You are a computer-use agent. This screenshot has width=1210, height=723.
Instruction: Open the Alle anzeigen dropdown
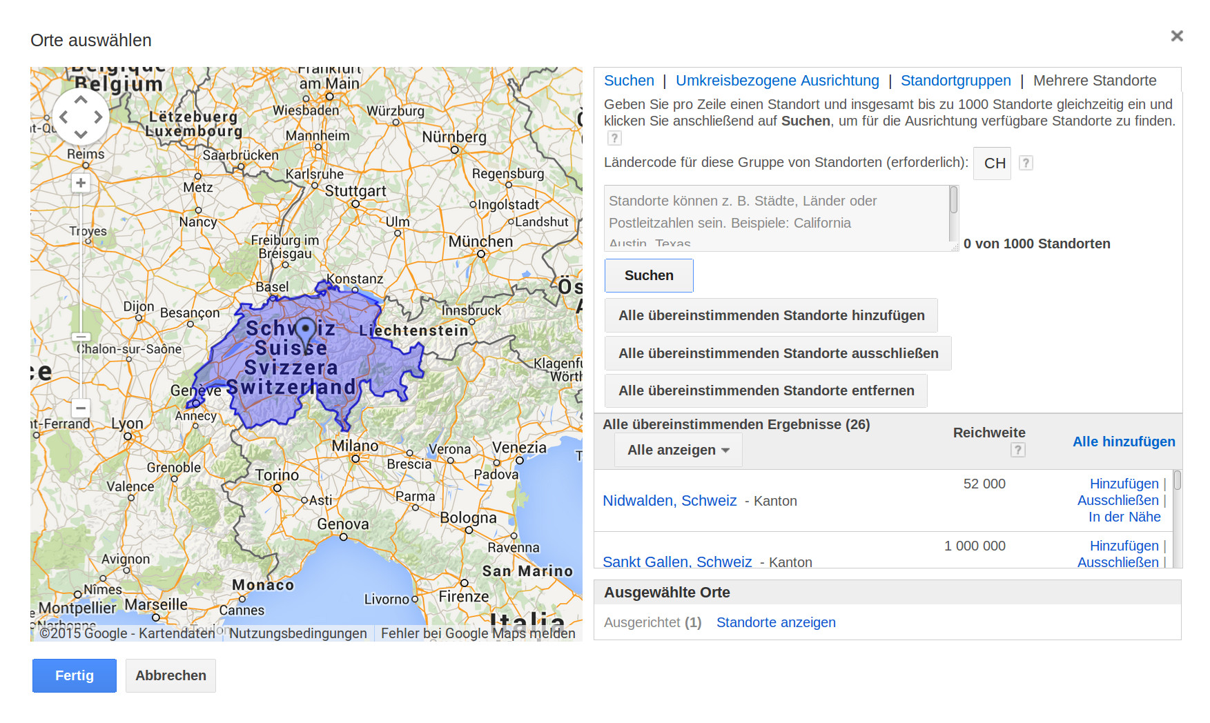point(679,450)
